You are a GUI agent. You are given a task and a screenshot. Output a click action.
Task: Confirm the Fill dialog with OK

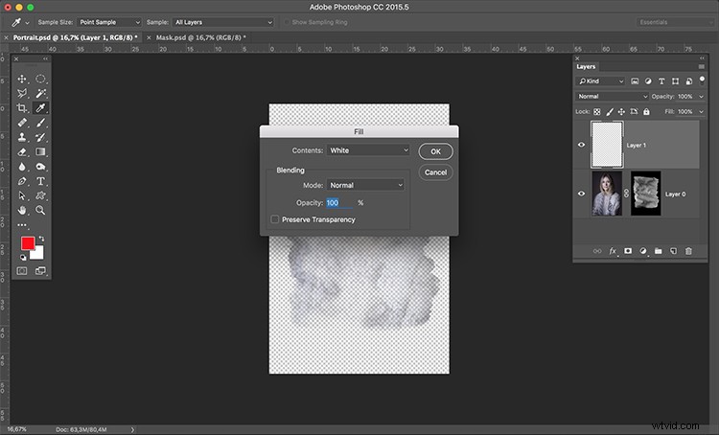click(435, 151)
